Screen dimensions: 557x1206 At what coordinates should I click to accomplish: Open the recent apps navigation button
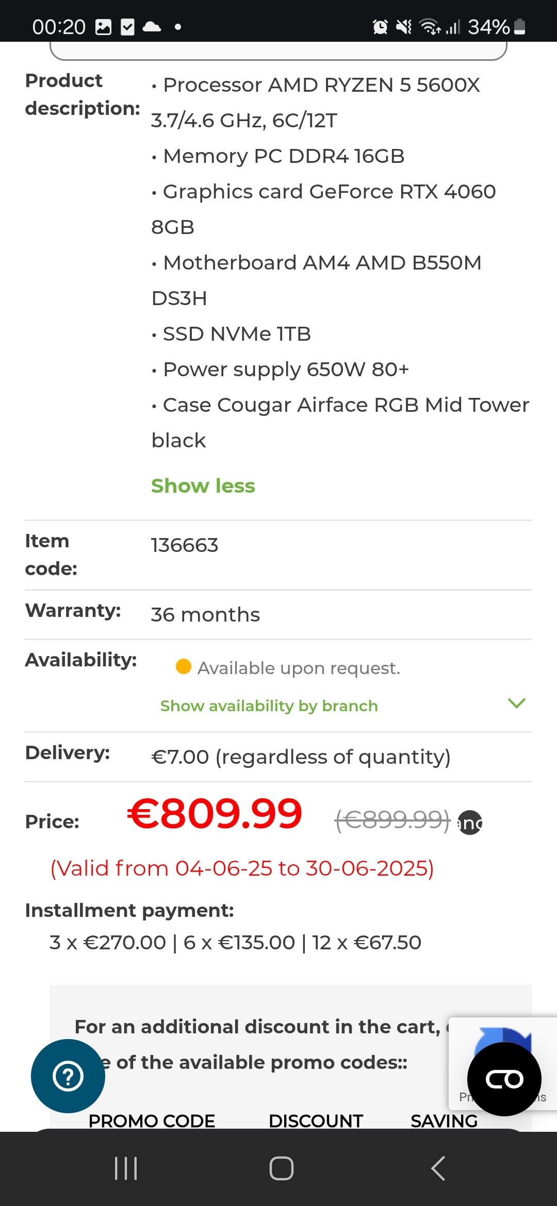pos(126,1168)
